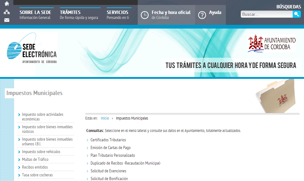This screenshot has height=181, width=304.
Task: Click the banner slogan TUS TRÁMITES A CUALQUIER HORA
Action: 231,66
